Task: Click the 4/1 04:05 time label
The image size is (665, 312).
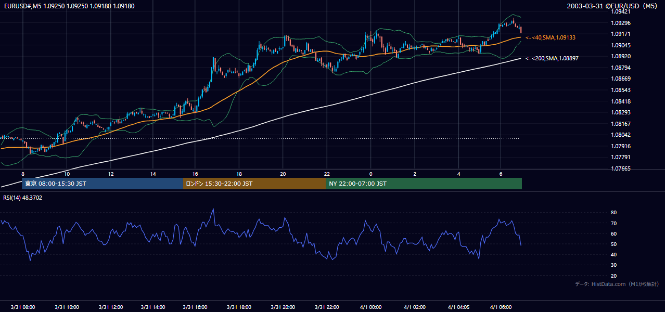Action: (459, 307)
